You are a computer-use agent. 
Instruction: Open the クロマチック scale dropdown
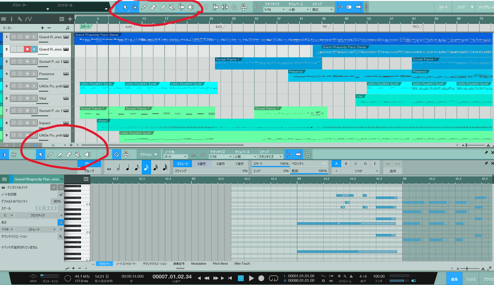click(39, 216)
